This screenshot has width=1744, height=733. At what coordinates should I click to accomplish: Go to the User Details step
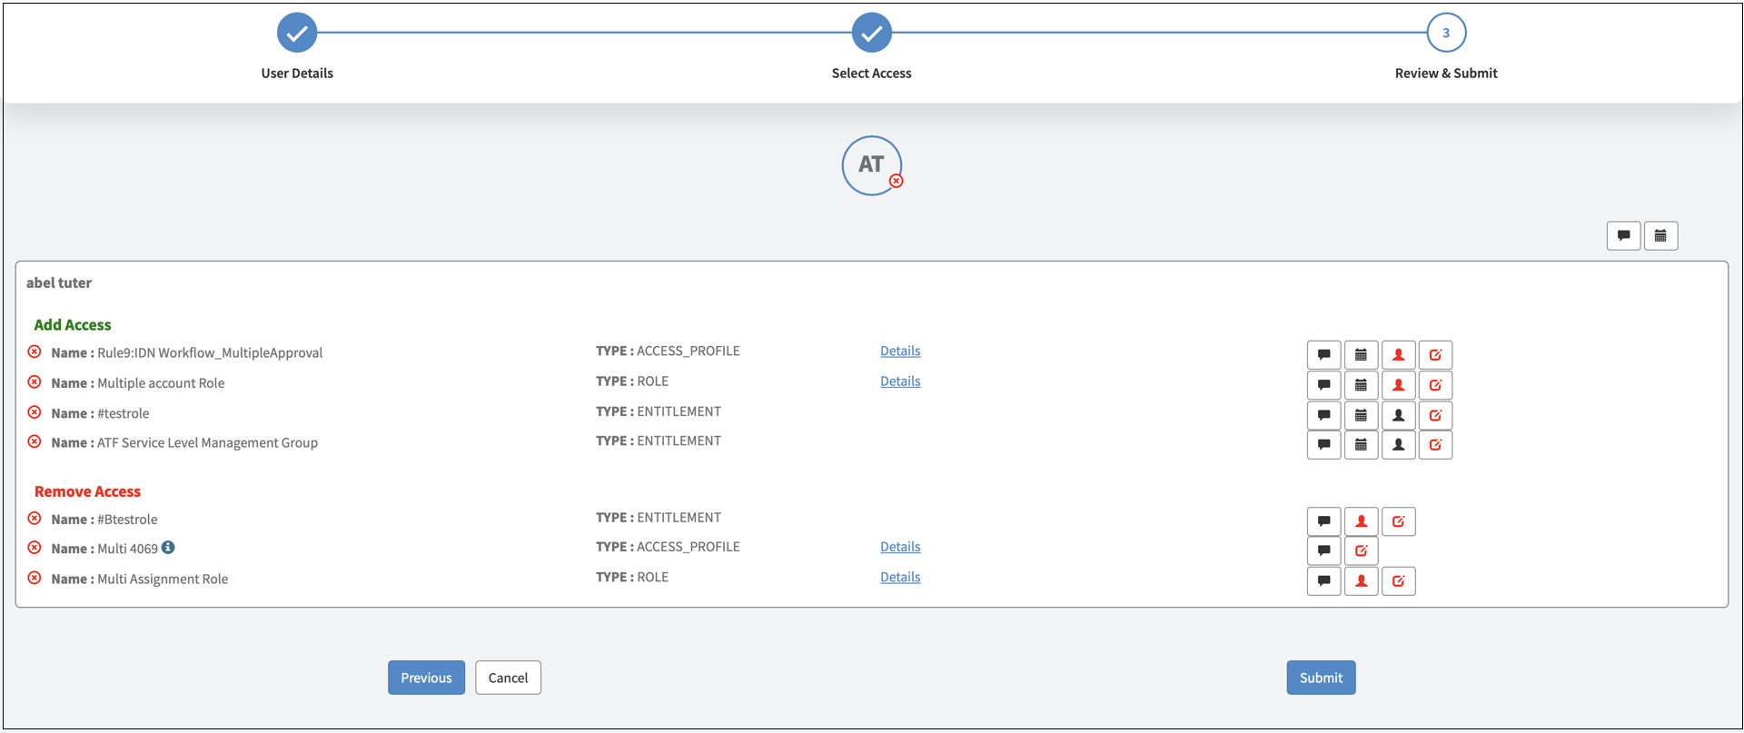pyautogui.click(x=297, y=34)
